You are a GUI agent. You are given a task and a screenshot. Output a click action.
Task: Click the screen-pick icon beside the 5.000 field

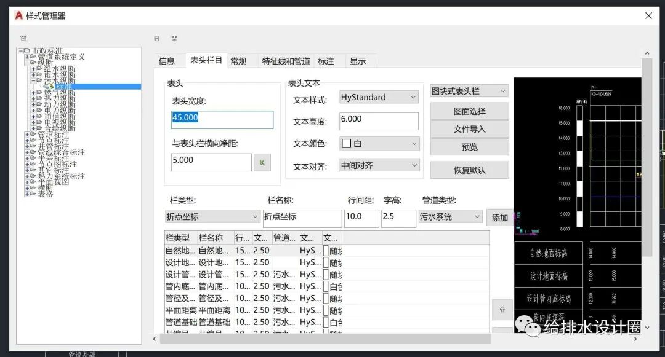point(261,162)
